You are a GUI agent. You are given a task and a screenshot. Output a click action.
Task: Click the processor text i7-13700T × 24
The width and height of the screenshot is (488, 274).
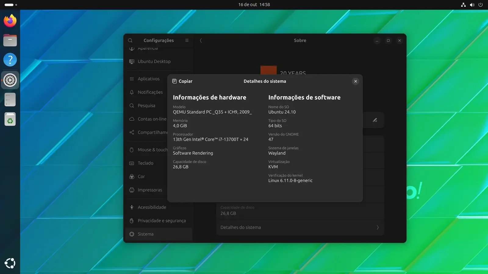click(210, 139)
